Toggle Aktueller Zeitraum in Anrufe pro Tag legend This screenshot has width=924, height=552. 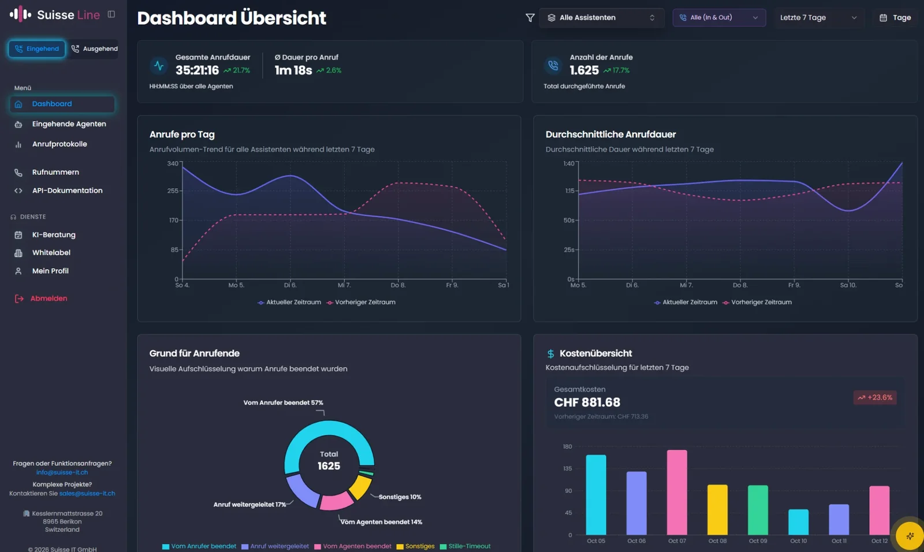pyautogui.click(x=289, y=302)
